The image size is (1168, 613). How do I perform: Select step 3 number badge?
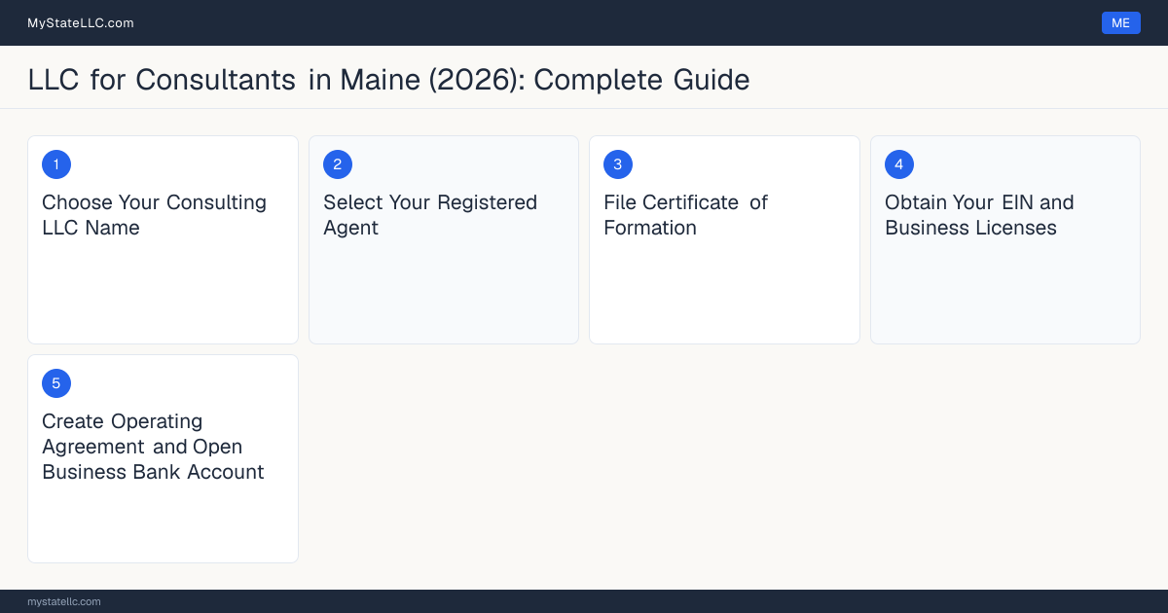point(618,164)
